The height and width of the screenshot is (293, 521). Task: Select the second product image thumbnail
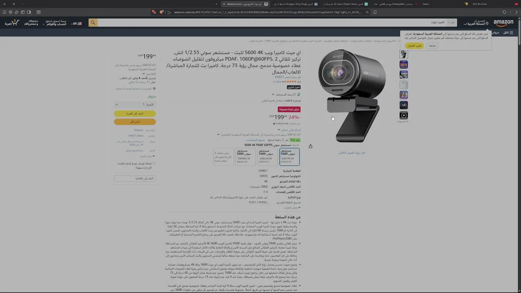click(x=403, y=64)
